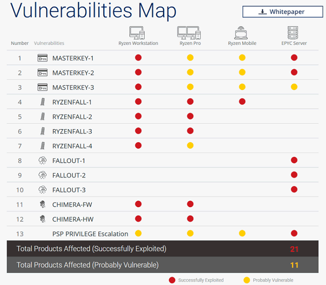Click the red Successfully Exploited legend dot

click(x=172, y=280)
